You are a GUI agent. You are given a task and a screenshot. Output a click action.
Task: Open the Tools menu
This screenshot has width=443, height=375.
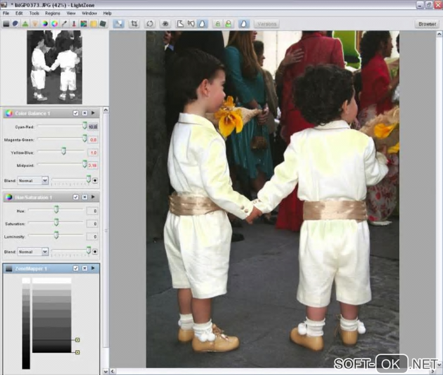(x=34, y=13)
